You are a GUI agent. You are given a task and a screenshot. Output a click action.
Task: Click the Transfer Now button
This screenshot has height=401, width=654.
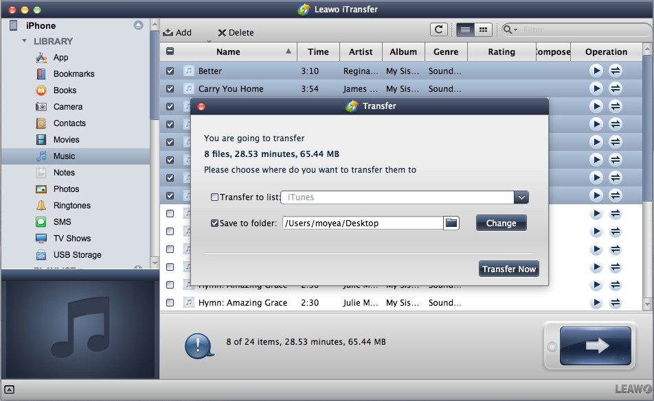pyautogui.click(x=508, y=269)
